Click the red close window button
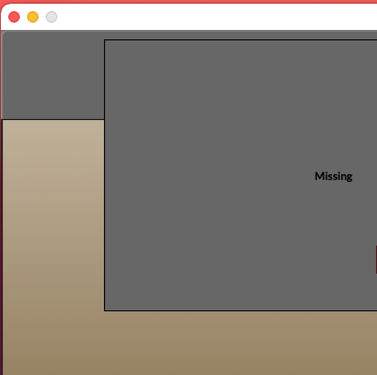The height and width of the screenshot is (375, 377). pos(14,17)
